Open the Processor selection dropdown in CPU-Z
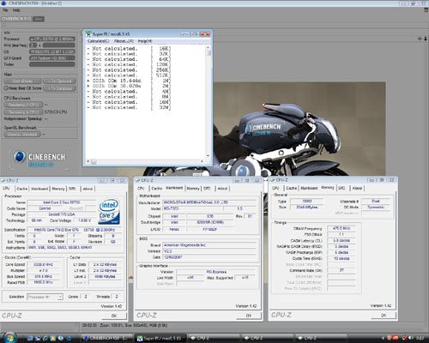Screen dimensions: 429x343 45,297
